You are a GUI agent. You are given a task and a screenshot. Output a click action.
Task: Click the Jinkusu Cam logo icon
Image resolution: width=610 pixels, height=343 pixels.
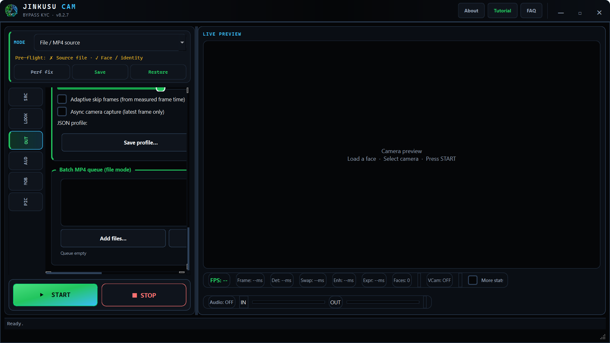click(11, 10)
